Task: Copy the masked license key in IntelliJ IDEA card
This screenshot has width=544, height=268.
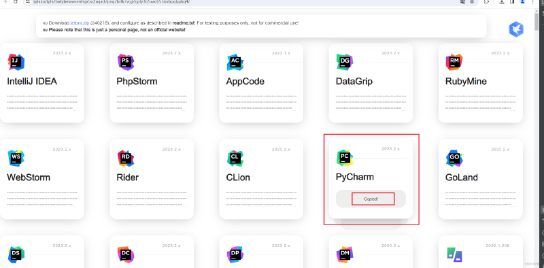Action: [42, 103]
